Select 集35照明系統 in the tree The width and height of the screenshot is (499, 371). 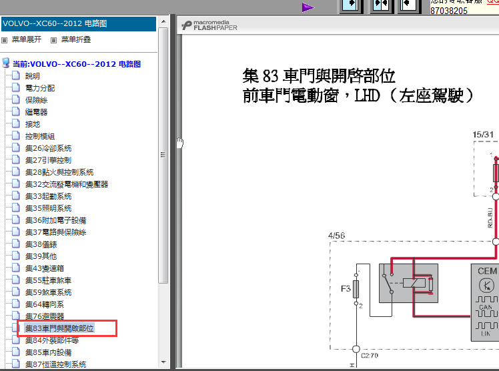(49, 208)
